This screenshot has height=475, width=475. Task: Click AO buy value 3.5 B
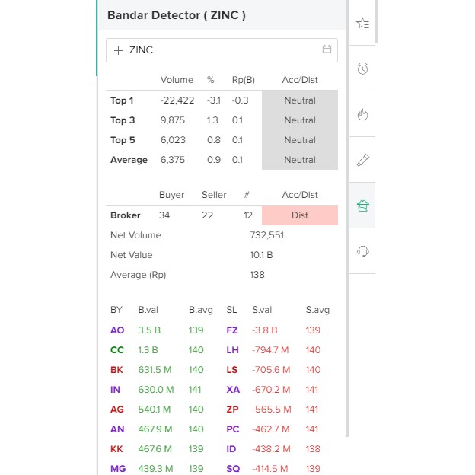pyautogui.click(x=149, y=330)
